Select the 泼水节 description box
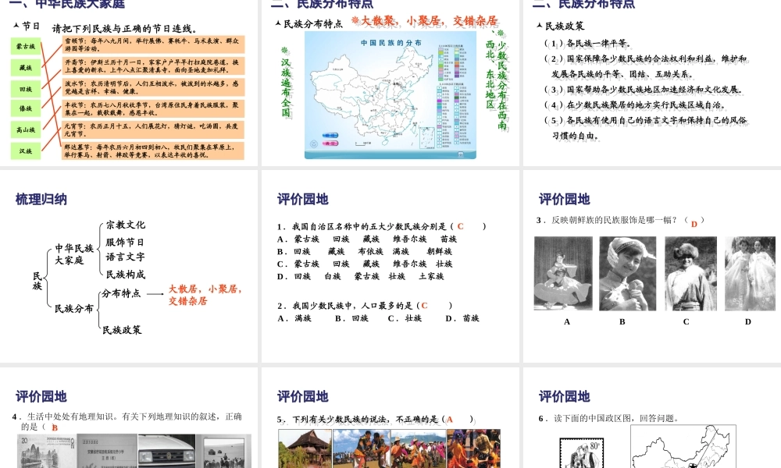Screen dimensions: 781x468 coord(154,87)
